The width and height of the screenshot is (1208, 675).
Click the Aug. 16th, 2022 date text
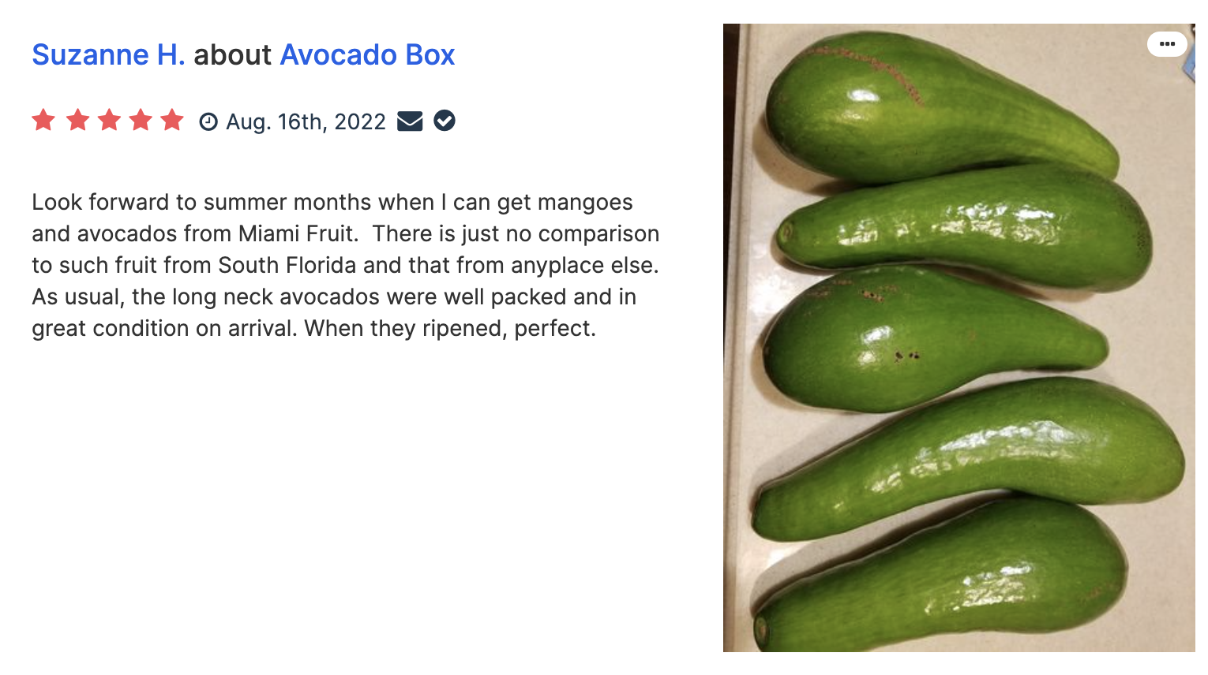pos(306,121)
